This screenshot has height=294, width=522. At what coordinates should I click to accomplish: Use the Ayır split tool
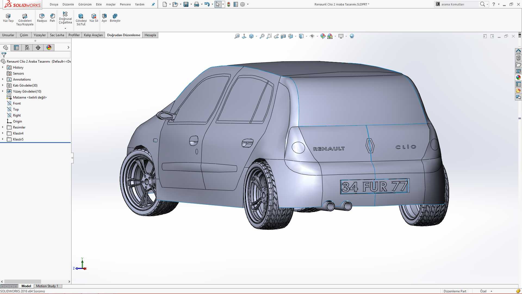coord(104,18)
